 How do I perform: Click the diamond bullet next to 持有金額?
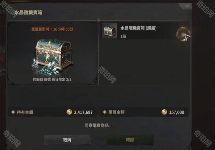click(x=13, y=112)
